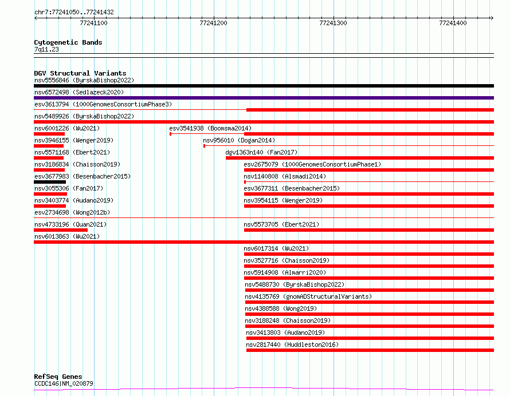Click the Cytogenetic Bands track title

[x=68, y=42]
